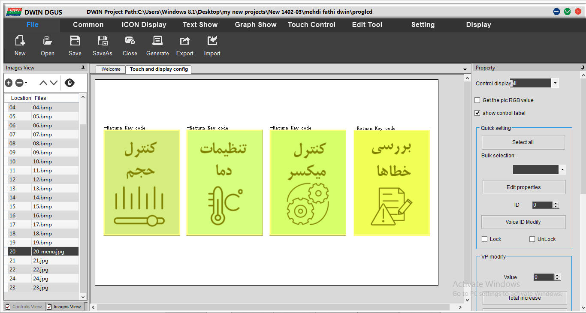Image resolution: width=586 pixels, height=313 pixels.
Task: Uncheck show control label checkbox
Action: [477, 113]
